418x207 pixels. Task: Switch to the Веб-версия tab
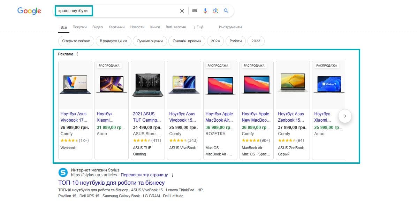coord(176,27)
